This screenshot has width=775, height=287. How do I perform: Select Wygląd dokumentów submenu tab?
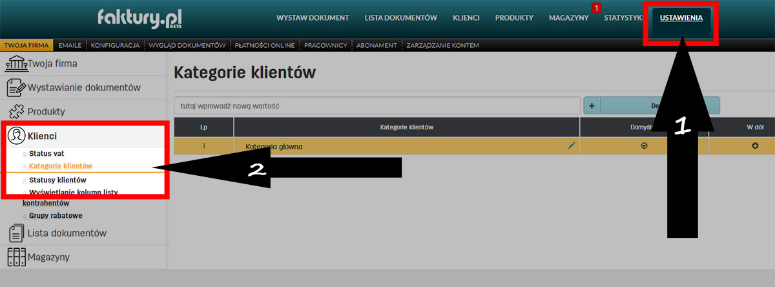point(187,45)
